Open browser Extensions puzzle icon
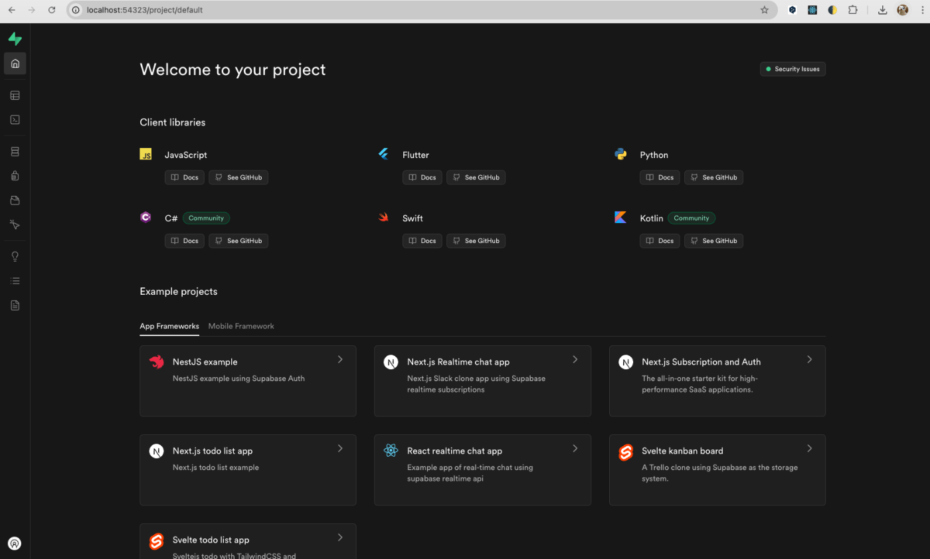 853,10
